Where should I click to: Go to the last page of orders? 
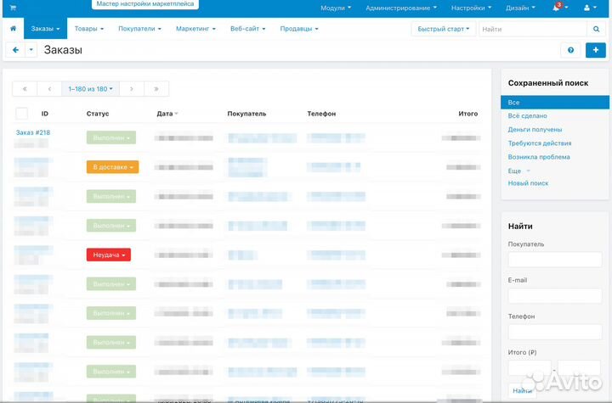156,89
